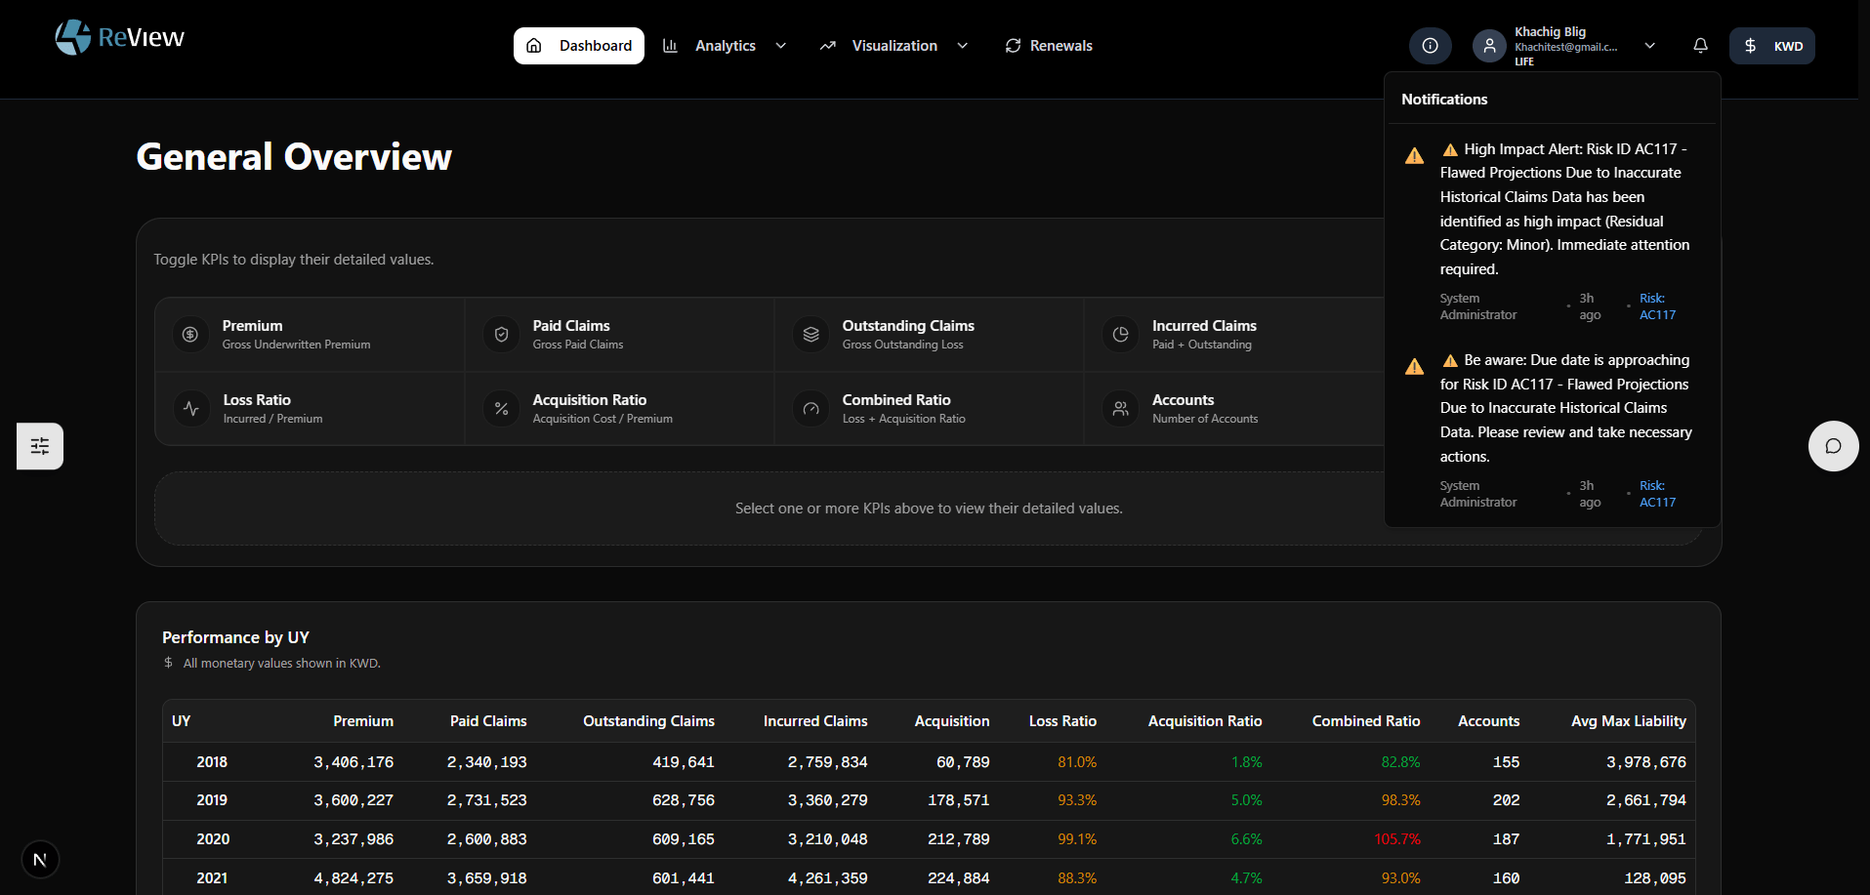Open the info icon in the top bar

click(1429, 45)
